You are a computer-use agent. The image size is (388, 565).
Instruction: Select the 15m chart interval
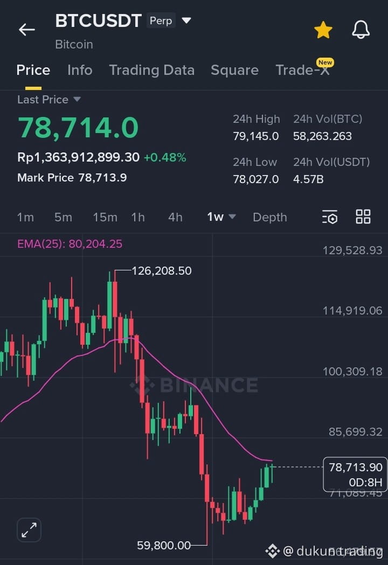pyautogui.click(x=105, y=217)
